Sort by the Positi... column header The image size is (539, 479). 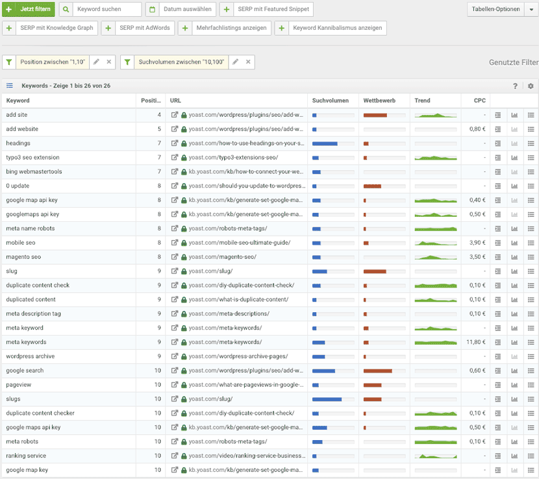click(151, 101)
